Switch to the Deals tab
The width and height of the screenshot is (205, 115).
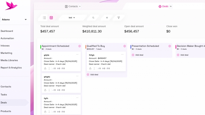coord(166,6)
